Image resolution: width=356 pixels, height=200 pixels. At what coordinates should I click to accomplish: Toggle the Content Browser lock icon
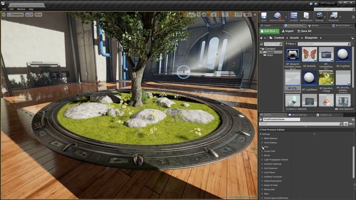[353, 38]
